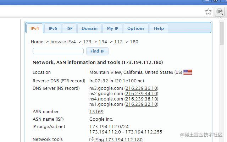
Task: Open the ISP tab
Action: (70, 28)
